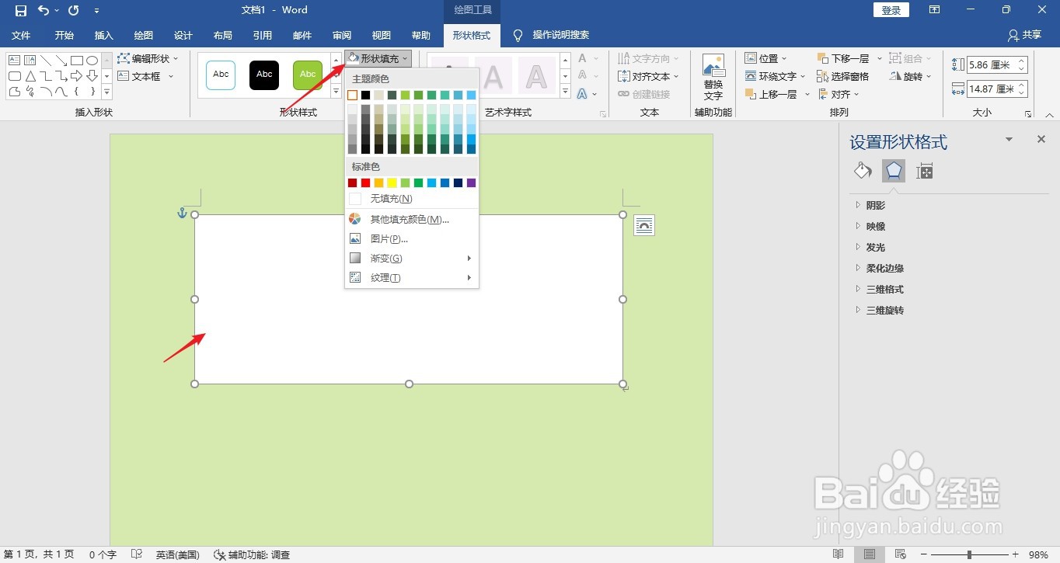
Task: Click the Undo arrow icon
Action: click(x=44, y=10)
